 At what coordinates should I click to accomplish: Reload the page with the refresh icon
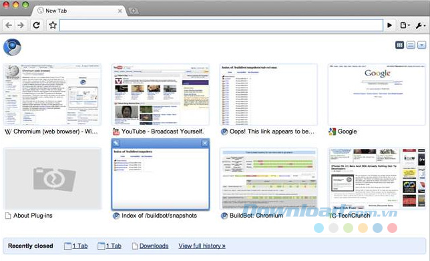coord(37,25)
